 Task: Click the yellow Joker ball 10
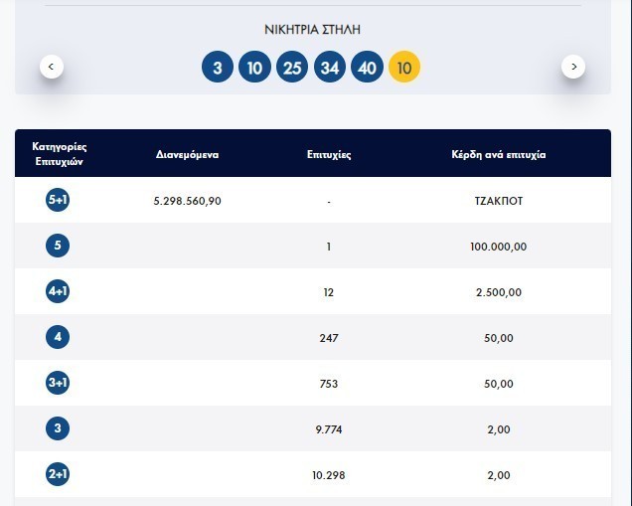click(404, 68)
